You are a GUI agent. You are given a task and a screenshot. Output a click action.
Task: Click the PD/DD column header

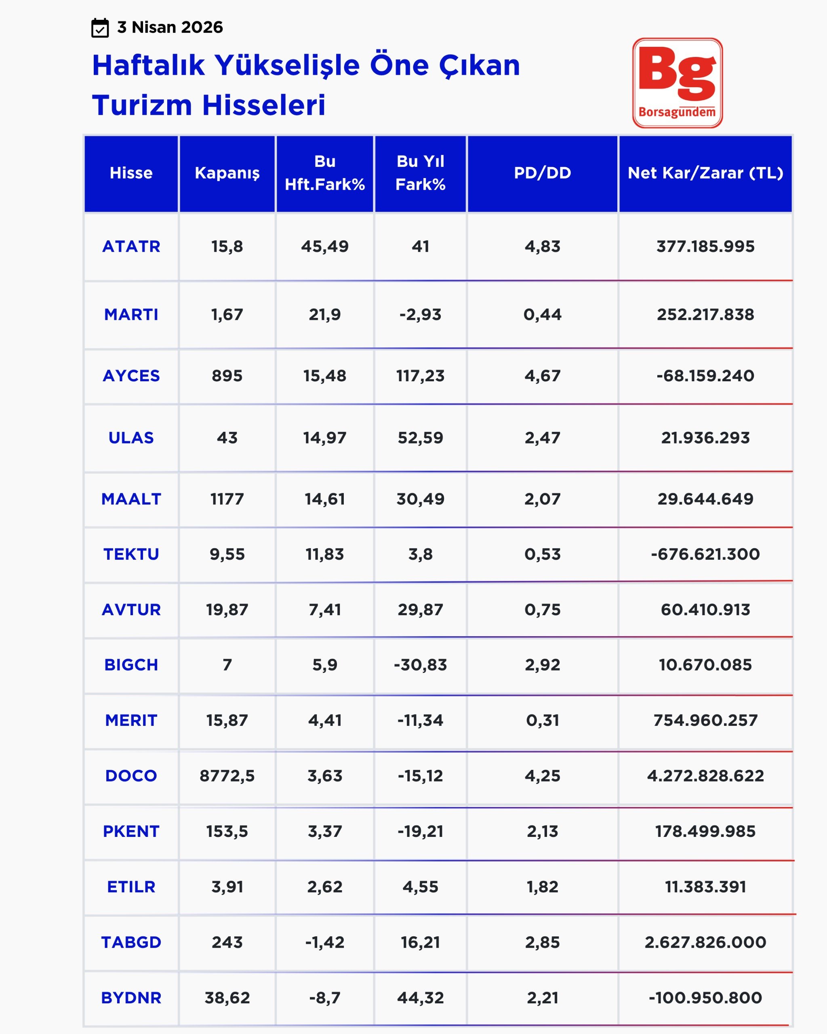542,173
